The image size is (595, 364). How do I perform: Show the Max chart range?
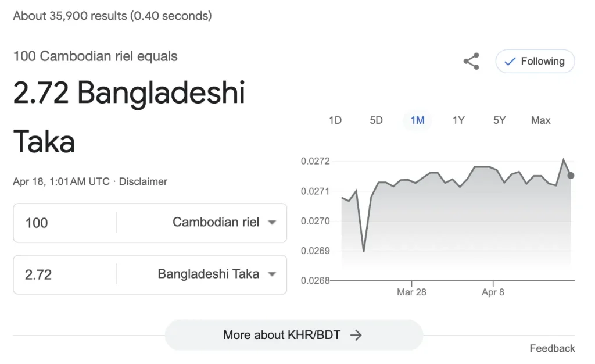541,120
